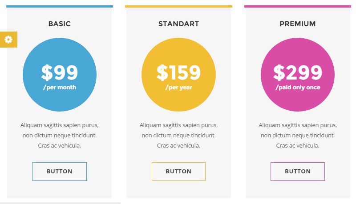The image size is (356, 204).
Task: Click the "/per month" label
Action: (60, 88)
